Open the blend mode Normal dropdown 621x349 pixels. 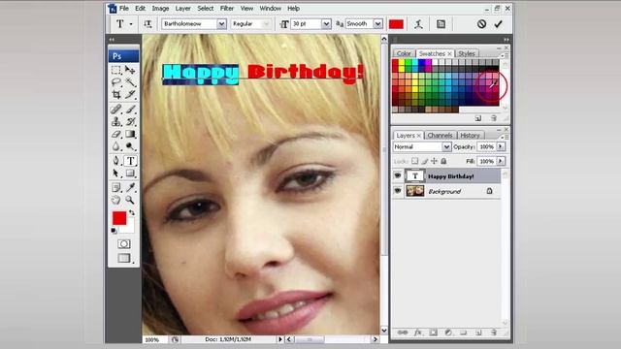pos(446,146)
